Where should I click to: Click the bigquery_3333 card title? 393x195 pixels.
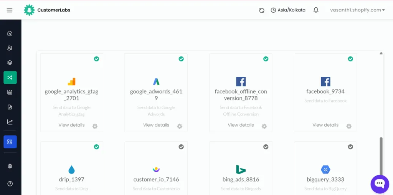pyautogui.click(x=325, y=180)
